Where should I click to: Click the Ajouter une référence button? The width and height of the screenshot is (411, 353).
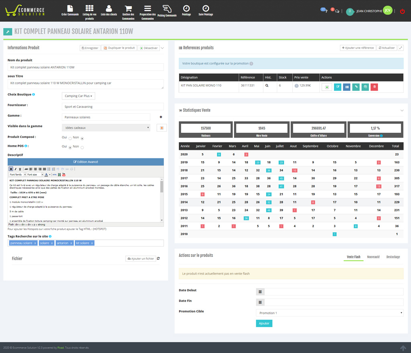(x=358, y=48)
